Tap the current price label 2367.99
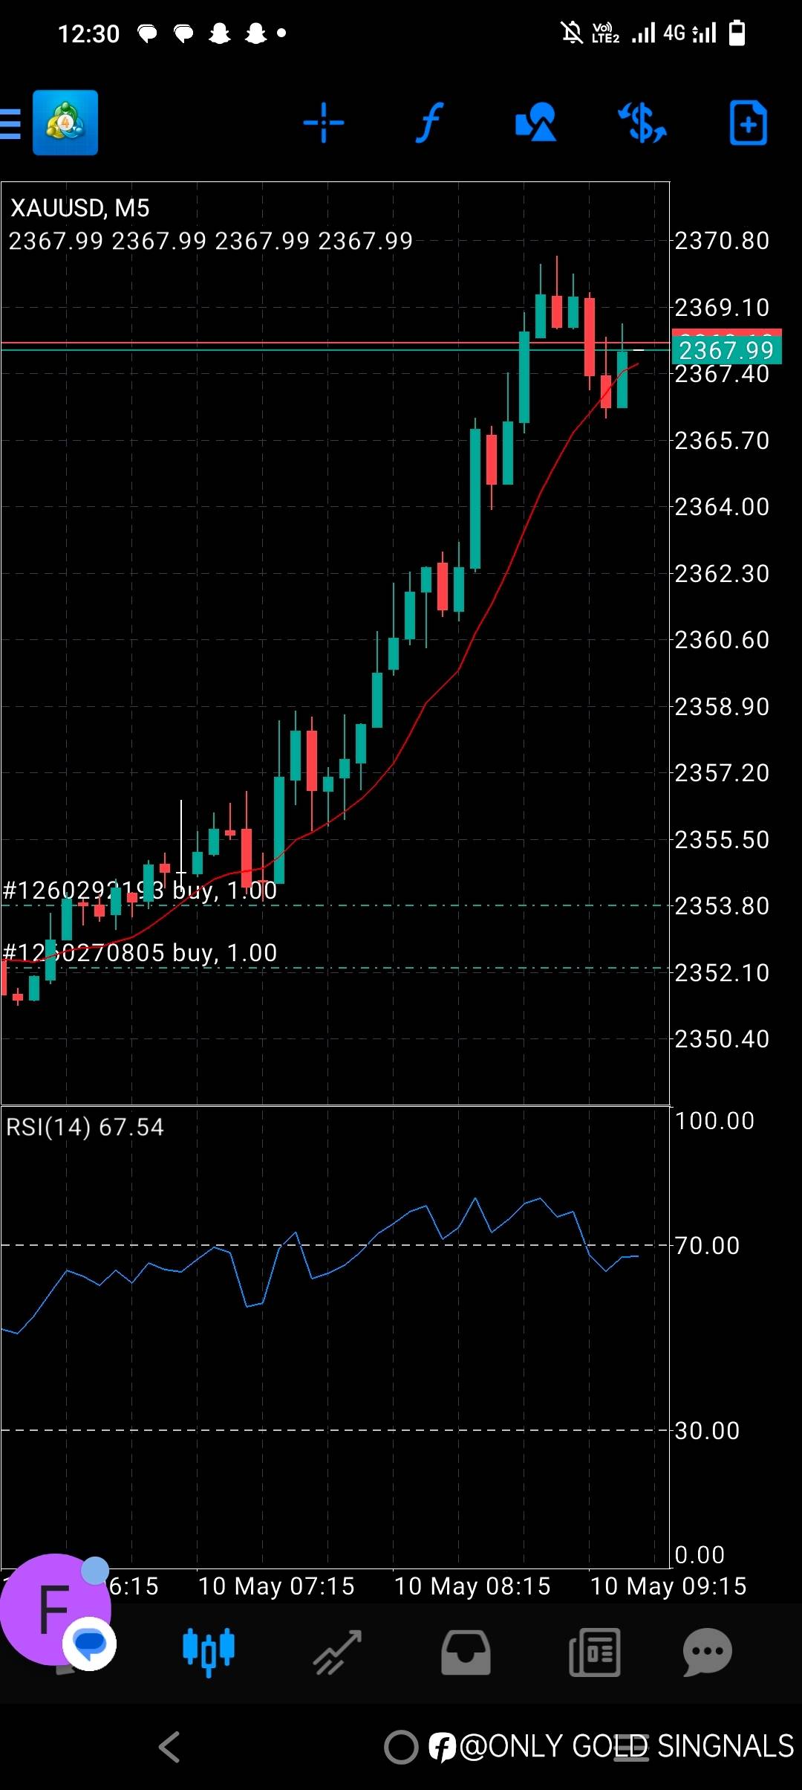Image resolution: width=802 pixels, height=1790 pixels. click(x=726, y=350)
